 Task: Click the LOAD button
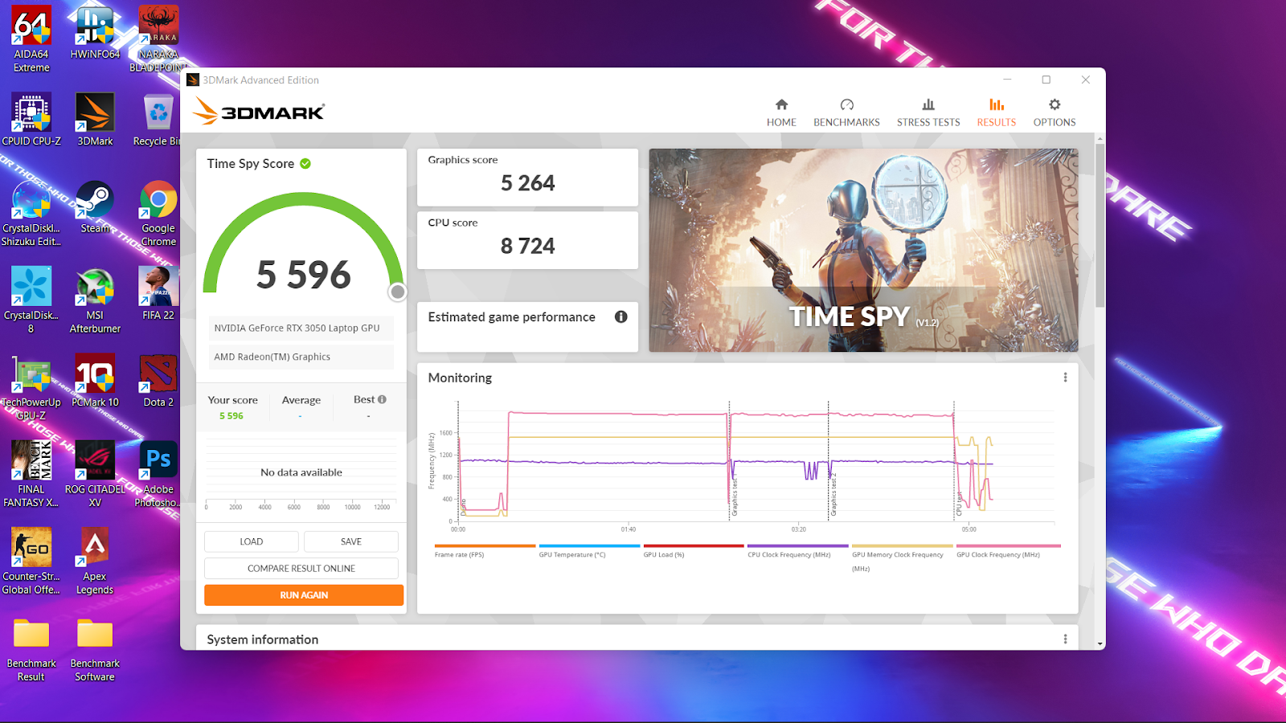pos(252,541)
